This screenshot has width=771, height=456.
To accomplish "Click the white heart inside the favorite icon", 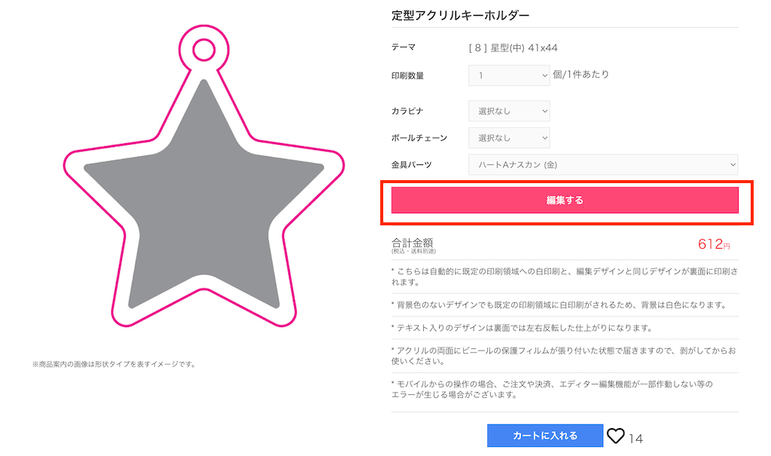I will pyautogui.click(x=617, y=435).
